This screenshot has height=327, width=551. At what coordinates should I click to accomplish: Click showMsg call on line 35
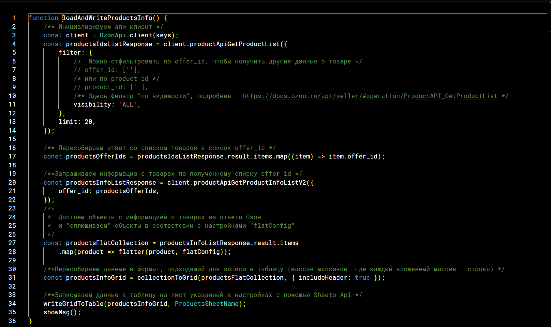pos(57,312)
